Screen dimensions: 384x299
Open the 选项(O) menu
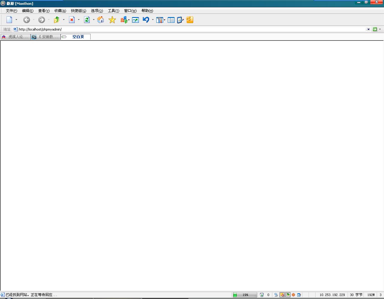click(x=97, y=11)
